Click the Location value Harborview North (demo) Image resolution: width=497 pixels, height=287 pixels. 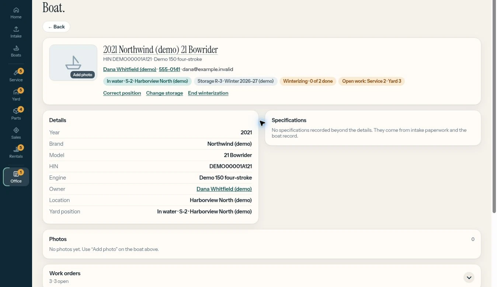[x=221, y=201]
